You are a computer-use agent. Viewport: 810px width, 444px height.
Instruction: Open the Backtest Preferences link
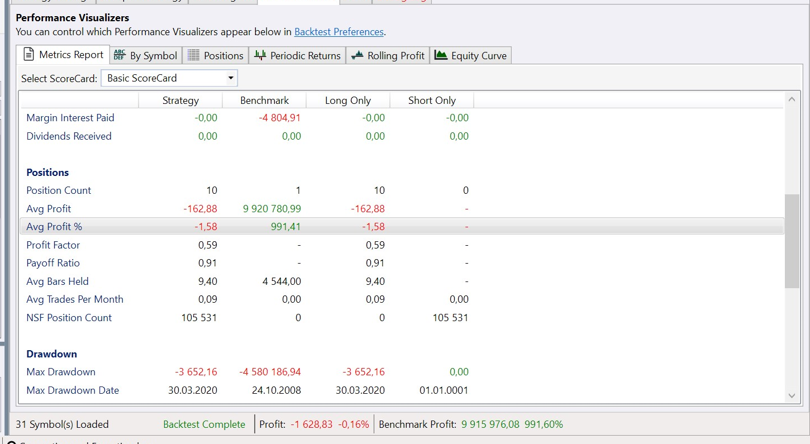tap(339, 32)
